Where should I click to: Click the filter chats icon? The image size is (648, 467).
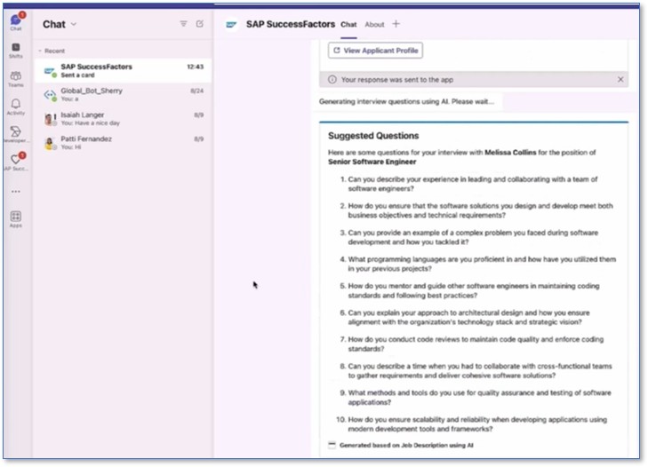click(x=183, y=24)
